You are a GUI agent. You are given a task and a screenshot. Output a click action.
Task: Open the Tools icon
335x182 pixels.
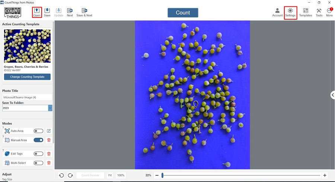tap(319, 11)
